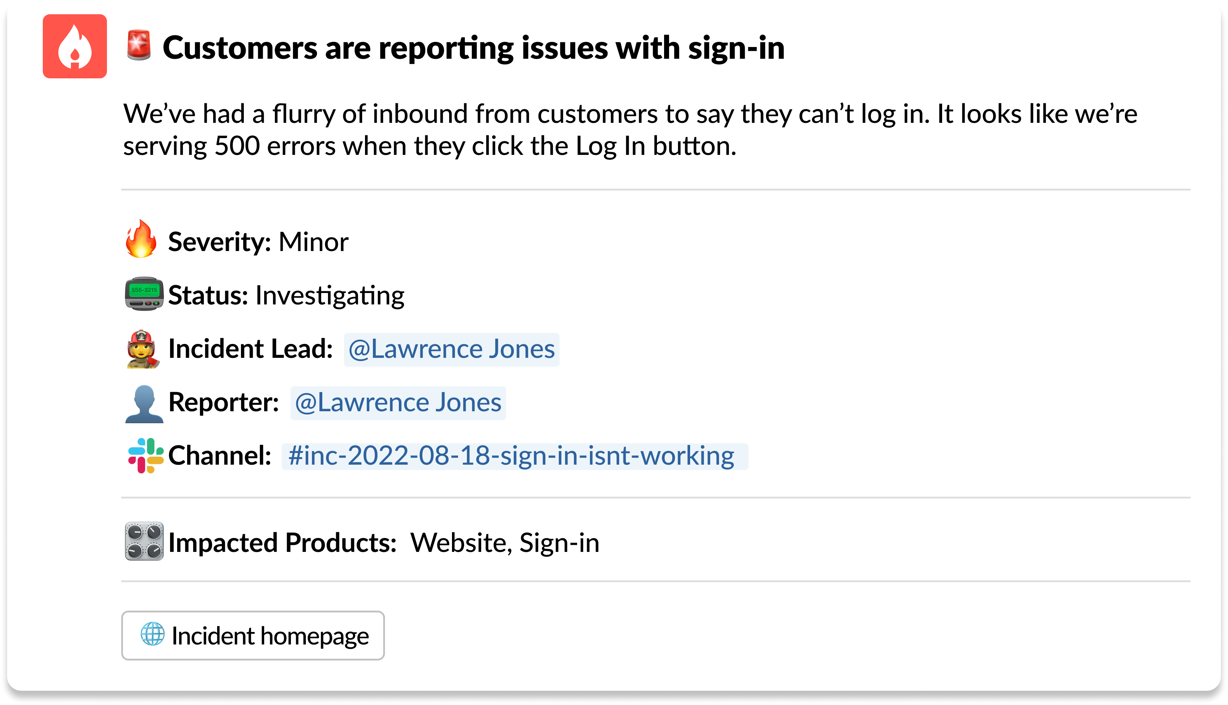Open Incident Lead mention @Lawrence Jones
This screenshot has width=1228, height=705.
tap(452, 349)
